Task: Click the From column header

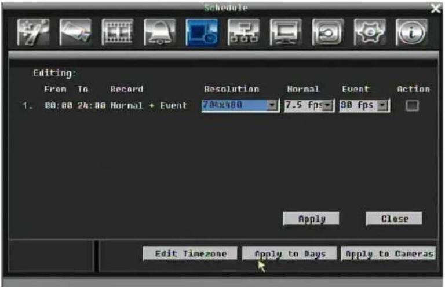Action: point(56,89)
